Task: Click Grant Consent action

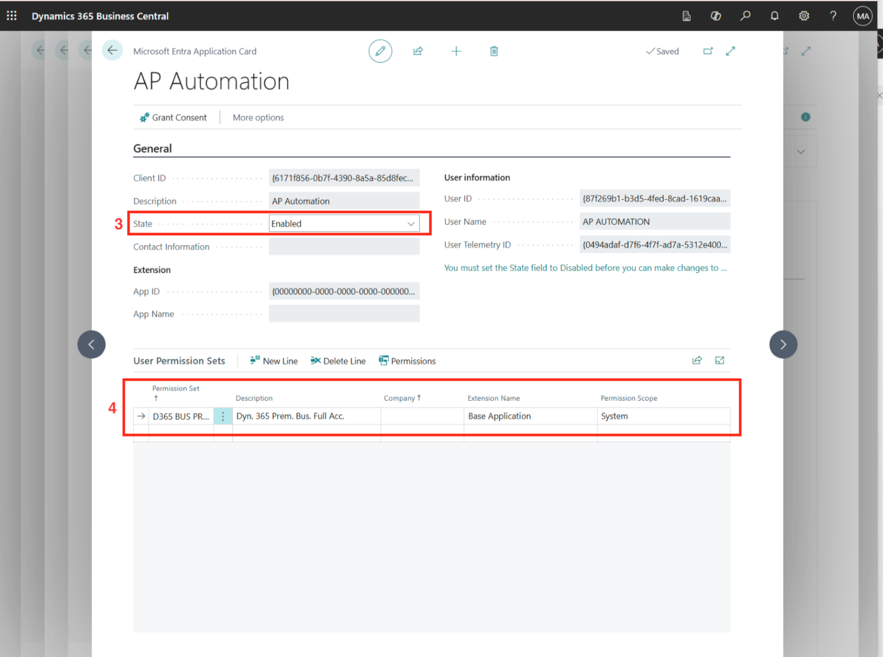Action: 173,118
